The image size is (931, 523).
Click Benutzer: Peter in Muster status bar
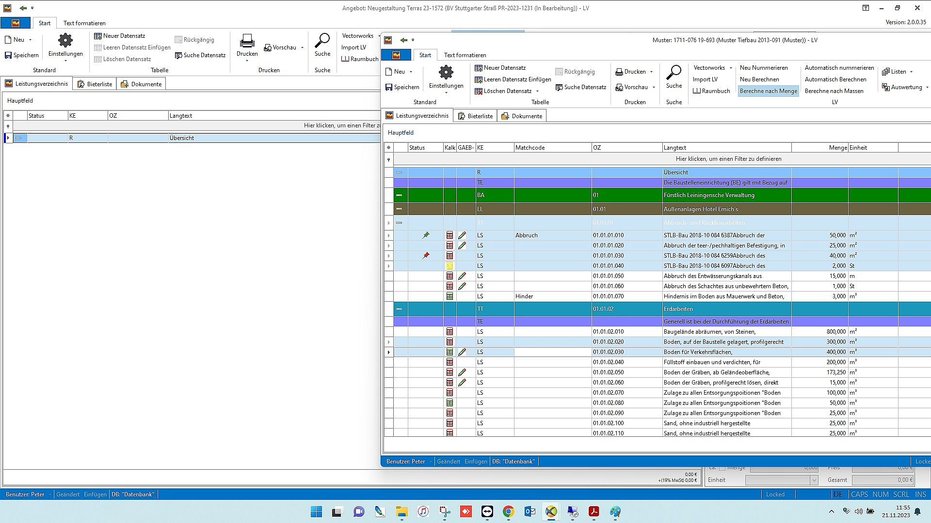(x=405, y=461)
